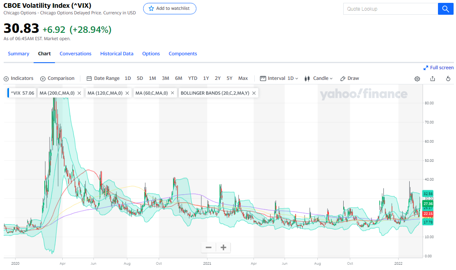
Task: Click the blue search magnifier button
Action: pos(445,9)
